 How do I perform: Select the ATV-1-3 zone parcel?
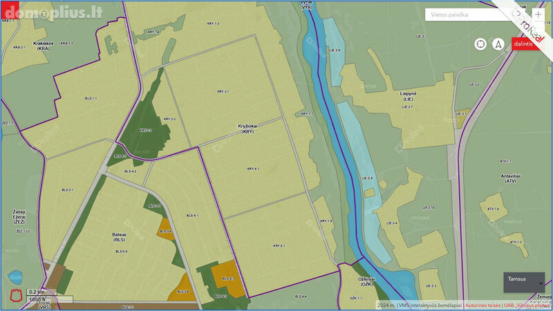[x=515, y=243]
